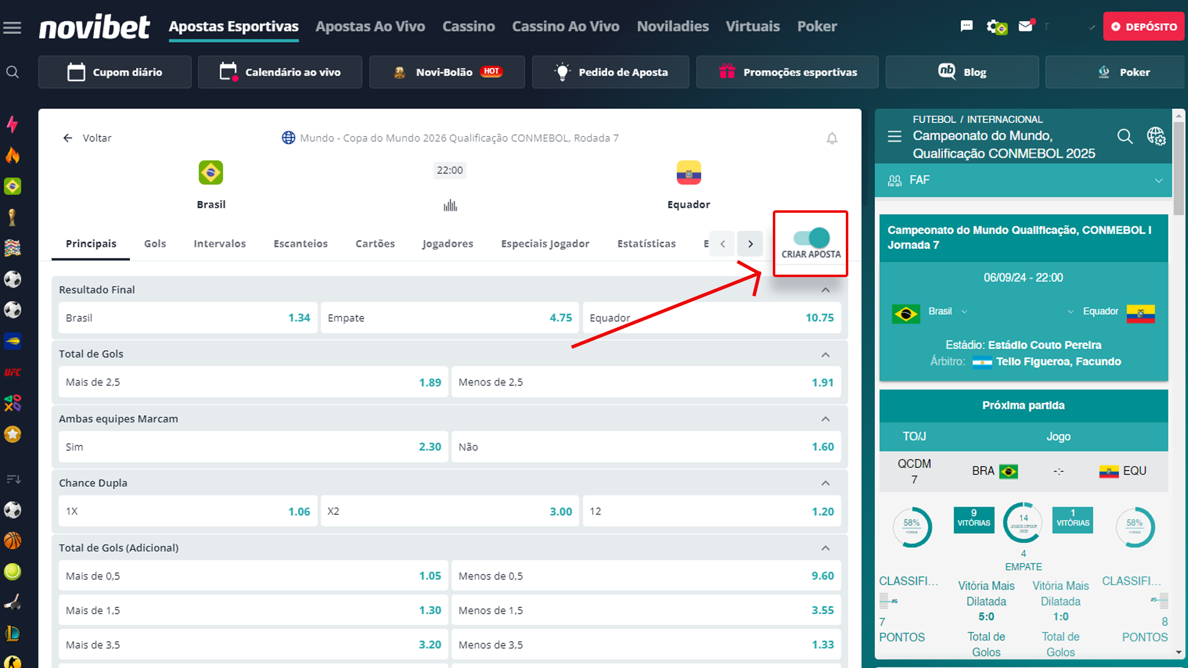The height and width of the screenshot is (668, 1188).
Task: Open the mail envelope inbox icon
Action: pyautogui.click(x=1026, y=26)
